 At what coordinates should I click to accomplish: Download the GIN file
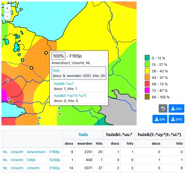(x=160, y=119)
